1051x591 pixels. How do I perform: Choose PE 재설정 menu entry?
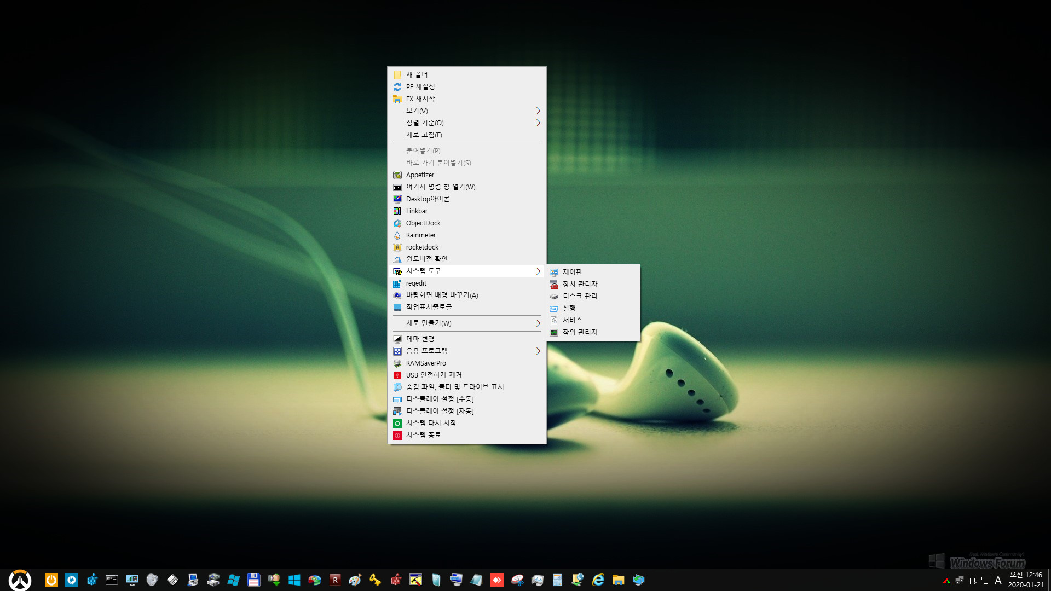click(x=466, y=86)
